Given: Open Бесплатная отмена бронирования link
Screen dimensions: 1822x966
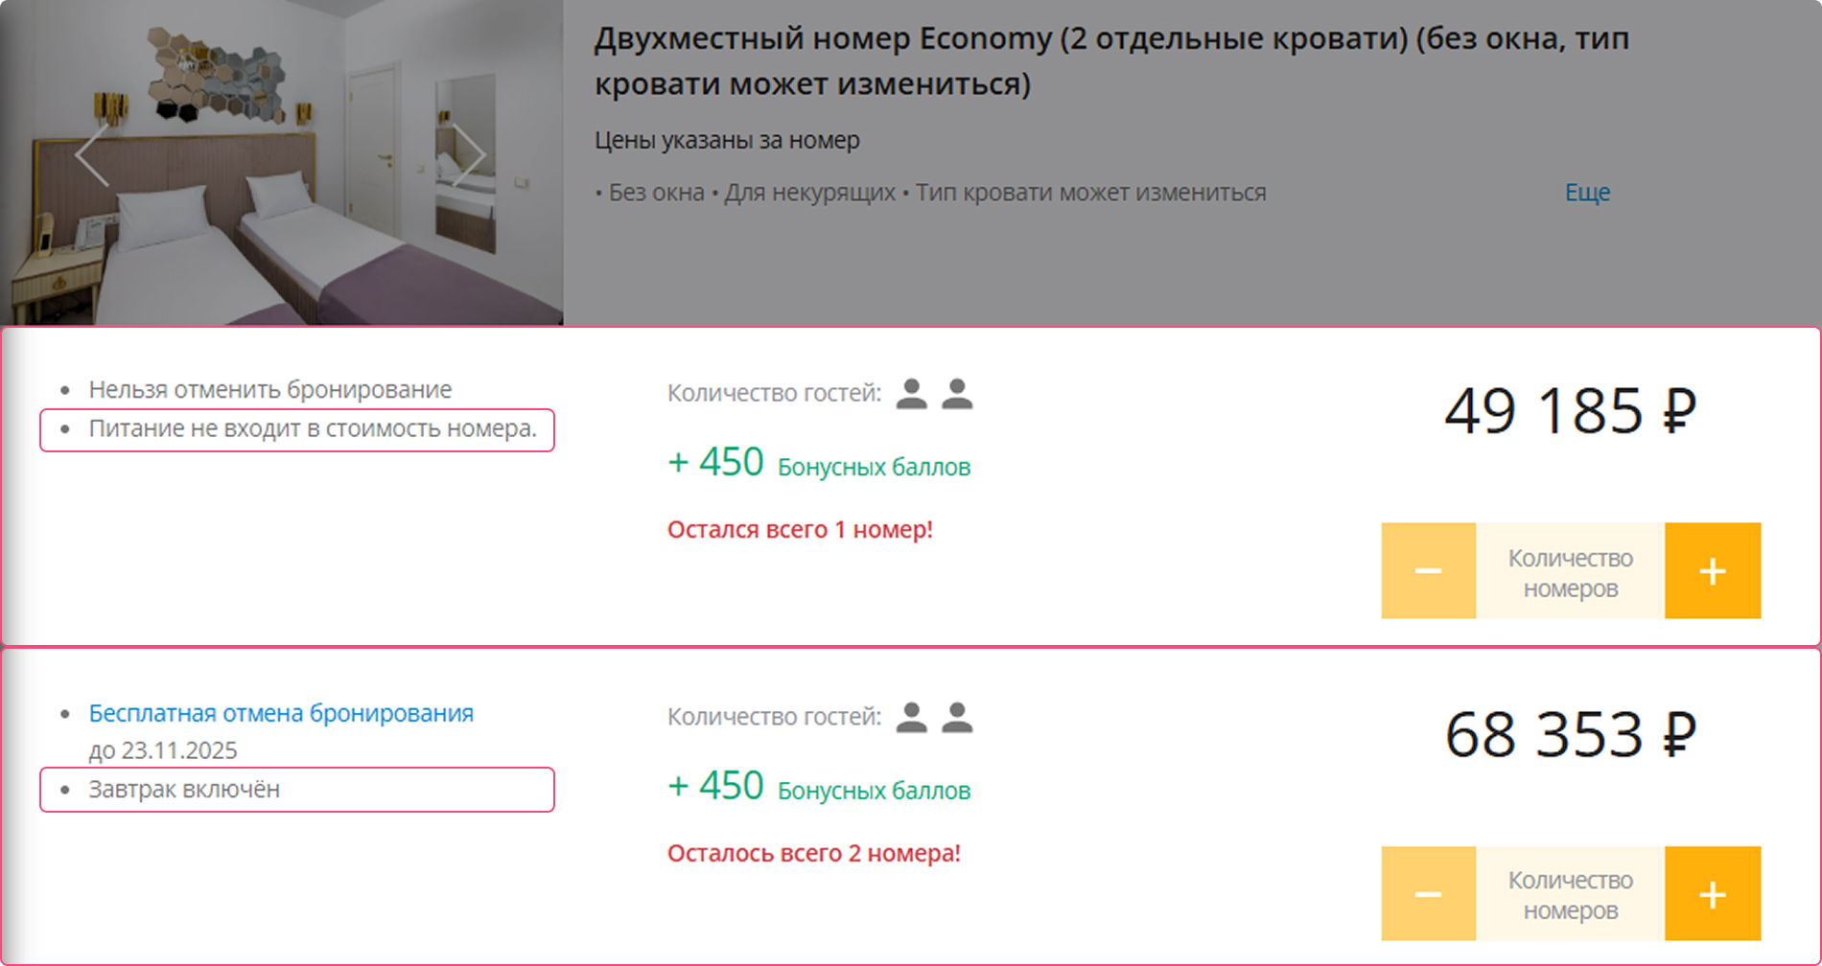Looking at the screenshot, I should click(281, 713).
